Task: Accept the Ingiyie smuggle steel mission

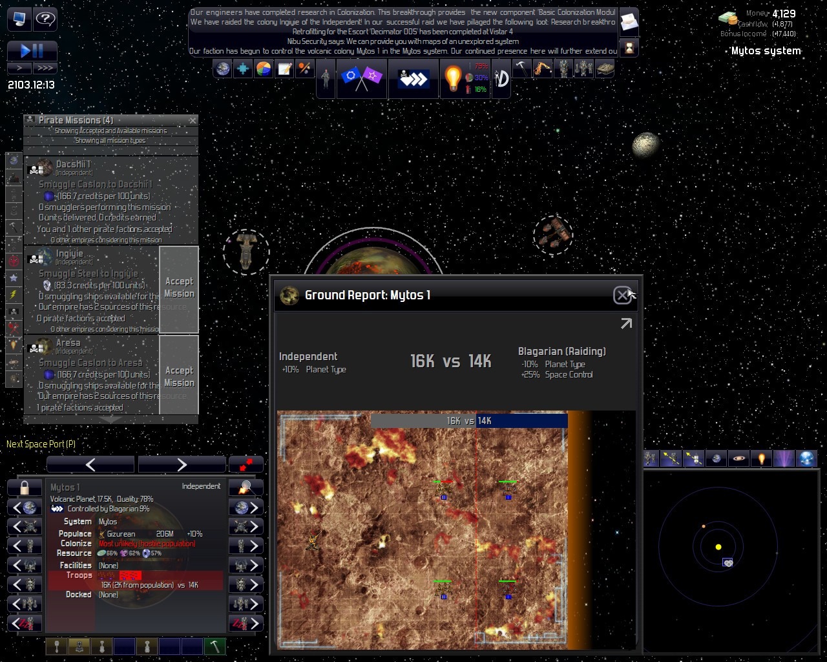Action: [x=179, y=288]
